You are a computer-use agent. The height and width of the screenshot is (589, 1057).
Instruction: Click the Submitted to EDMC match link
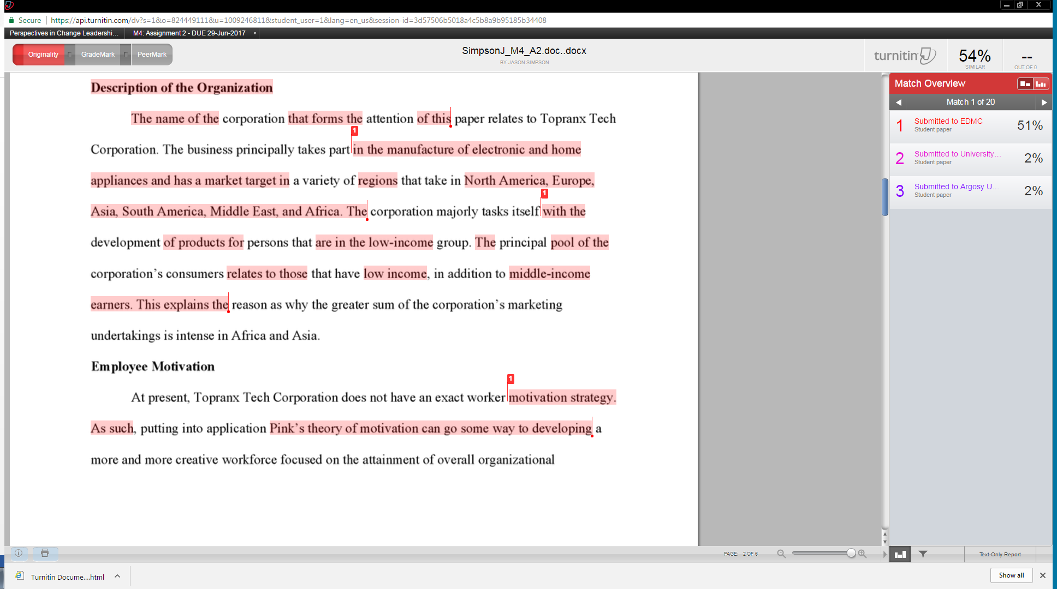[948, 121]
